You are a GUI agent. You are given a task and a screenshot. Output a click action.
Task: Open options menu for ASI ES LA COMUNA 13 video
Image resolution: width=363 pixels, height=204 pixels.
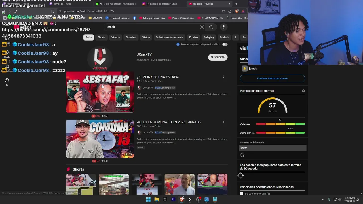(x=224, y=121)
